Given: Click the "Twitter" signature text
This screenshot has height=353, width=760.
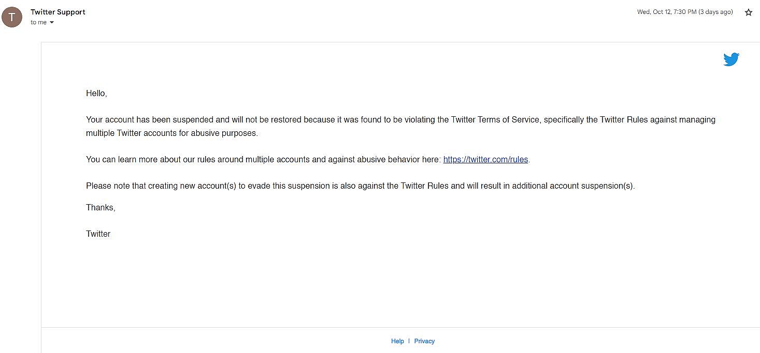Looking at the screenshot, I should coord(98,234).
